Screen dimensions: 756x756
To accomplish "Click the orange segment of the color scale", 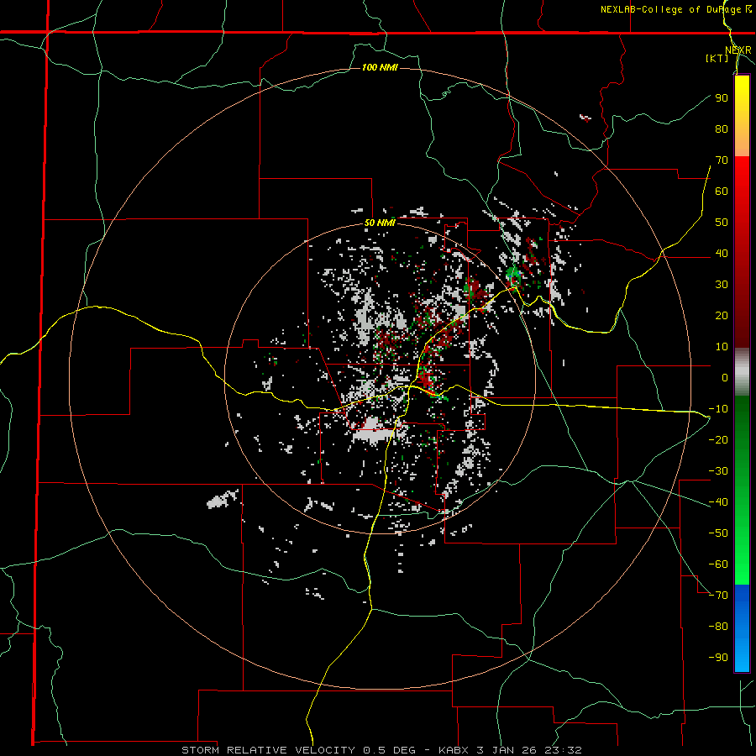I will coord(742,143).
